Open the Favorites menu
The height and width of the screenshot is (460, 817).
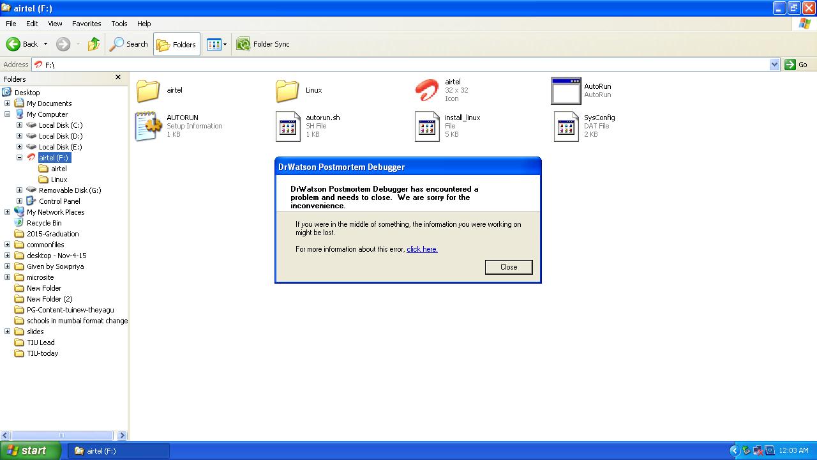[86, 24]
